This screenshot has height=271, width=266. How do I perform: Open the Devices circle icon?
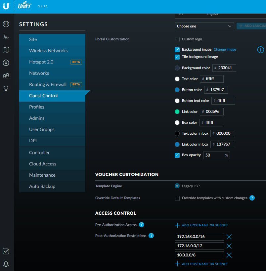click(6, 63)
